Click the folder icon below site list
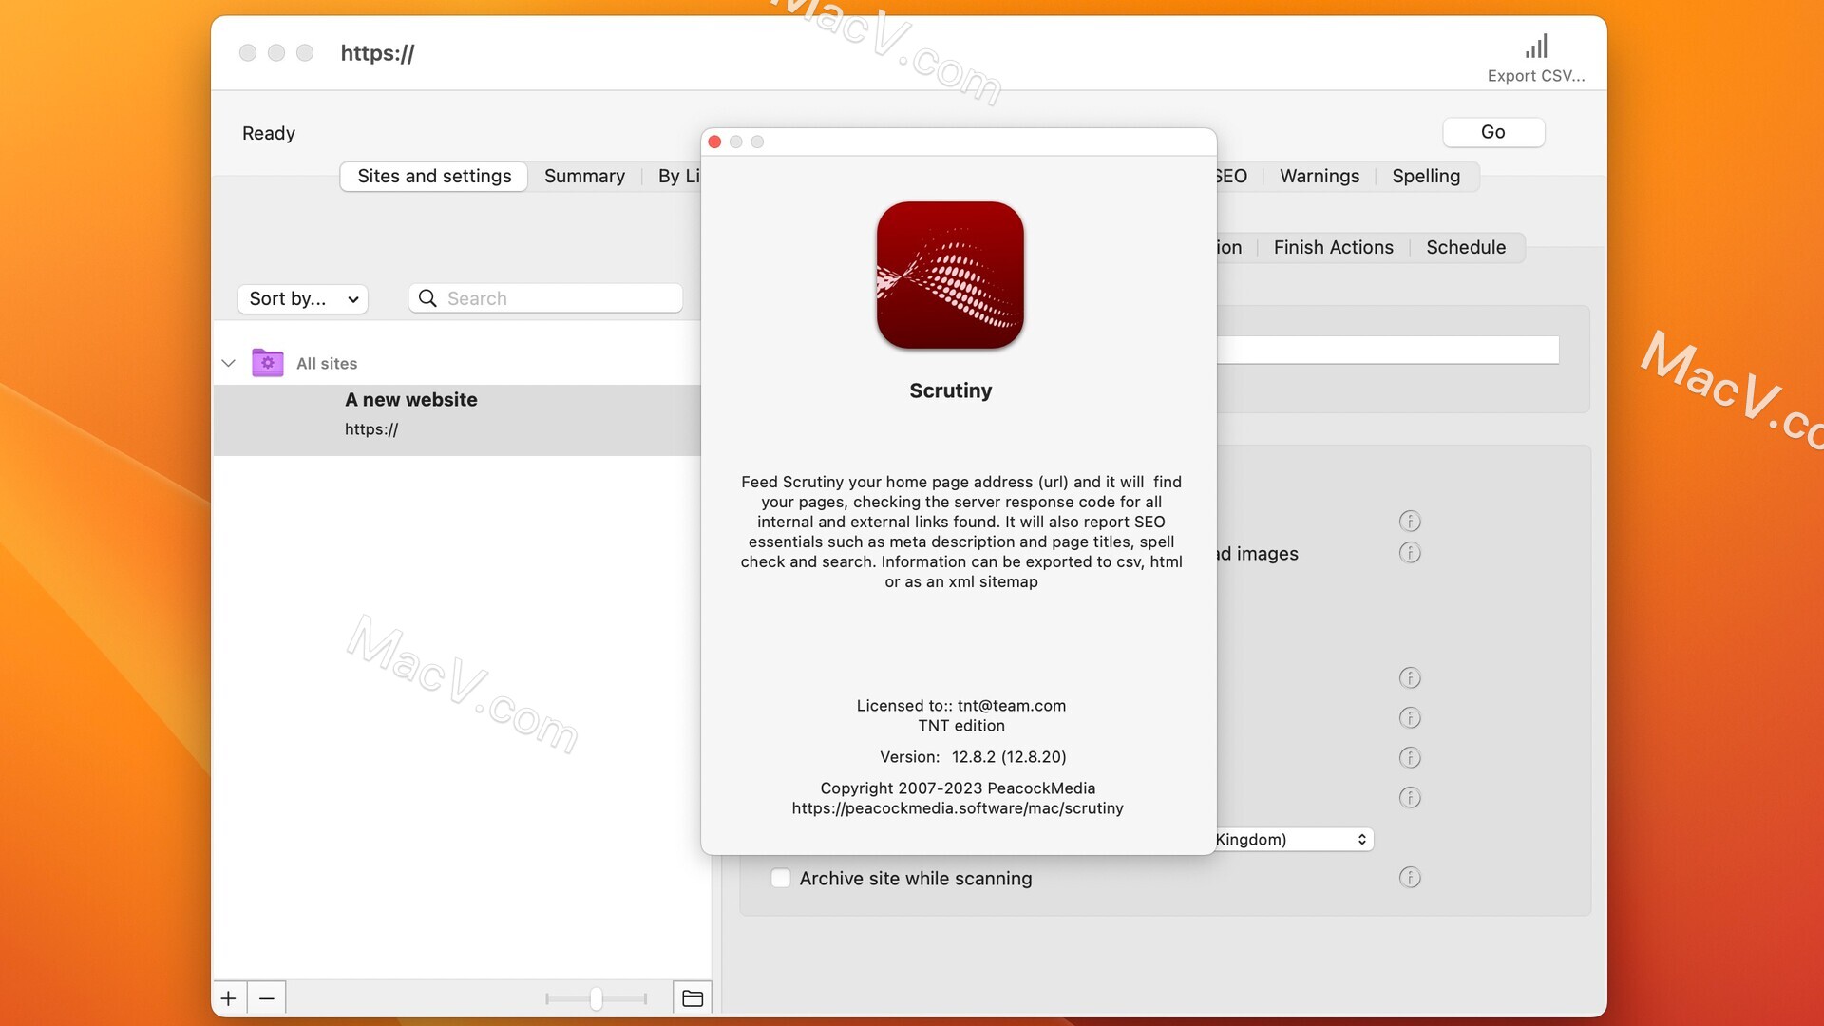 (693, 998)
